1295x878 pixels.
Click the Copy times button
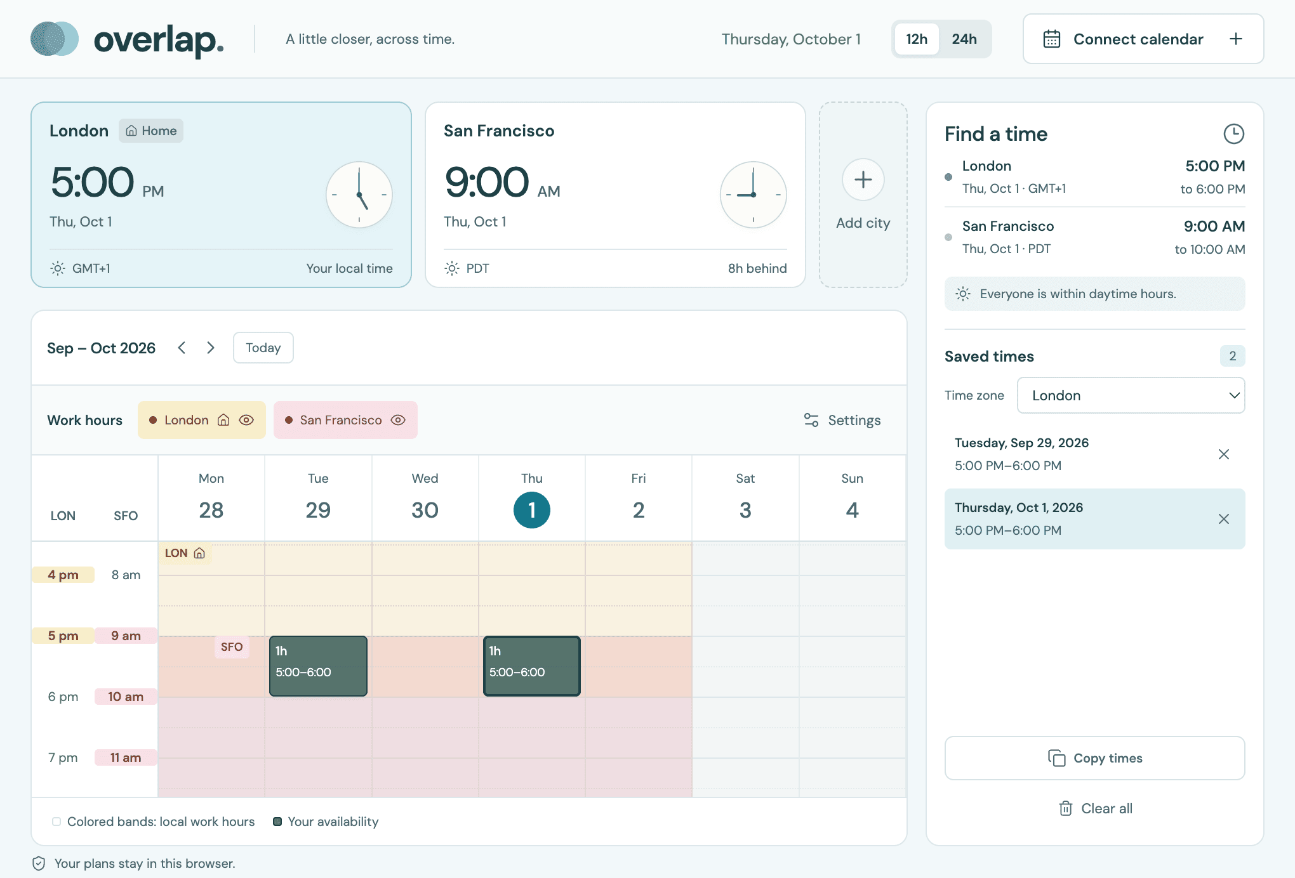(x=1095, y=758)
